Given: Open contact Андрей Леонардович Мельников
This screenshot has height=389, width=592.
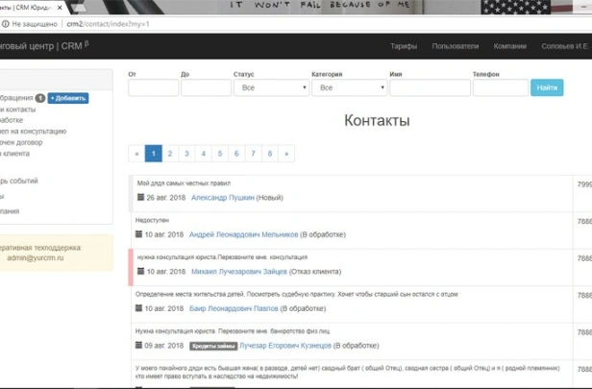Looking at the screenshot, I should [x=243, y=234].
